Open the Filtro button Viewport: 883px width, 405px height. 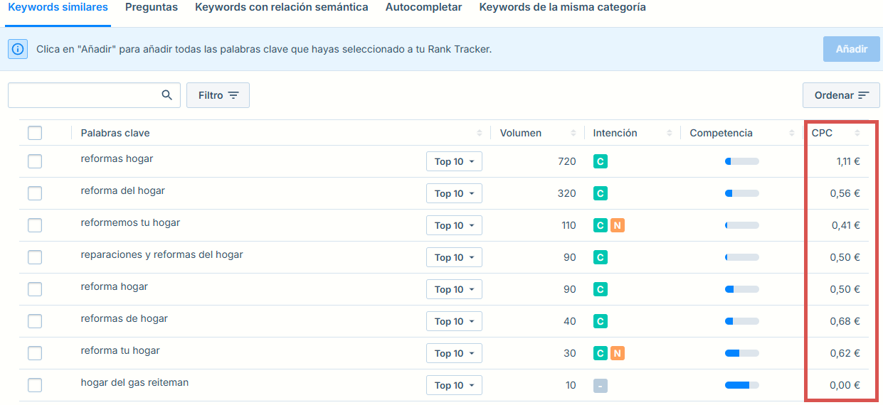tap(218, 95)
